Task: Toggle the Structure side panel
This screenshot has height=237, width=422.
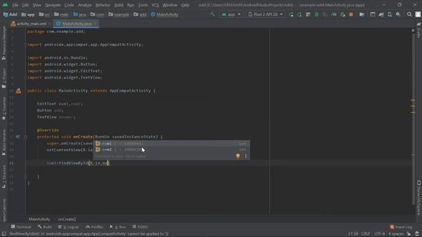Action: (x=4, y=176)
